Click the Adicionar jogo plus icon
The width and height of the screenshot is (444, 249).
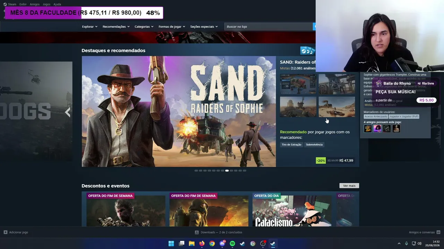click(6, 232)
